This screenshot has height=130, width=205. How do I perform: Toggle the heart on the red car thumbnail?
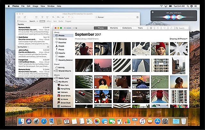pyautogui.click(x=77, y=102)
